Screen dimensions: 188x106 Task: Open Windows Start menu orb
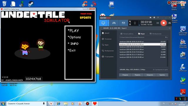[x=3, y=104]
